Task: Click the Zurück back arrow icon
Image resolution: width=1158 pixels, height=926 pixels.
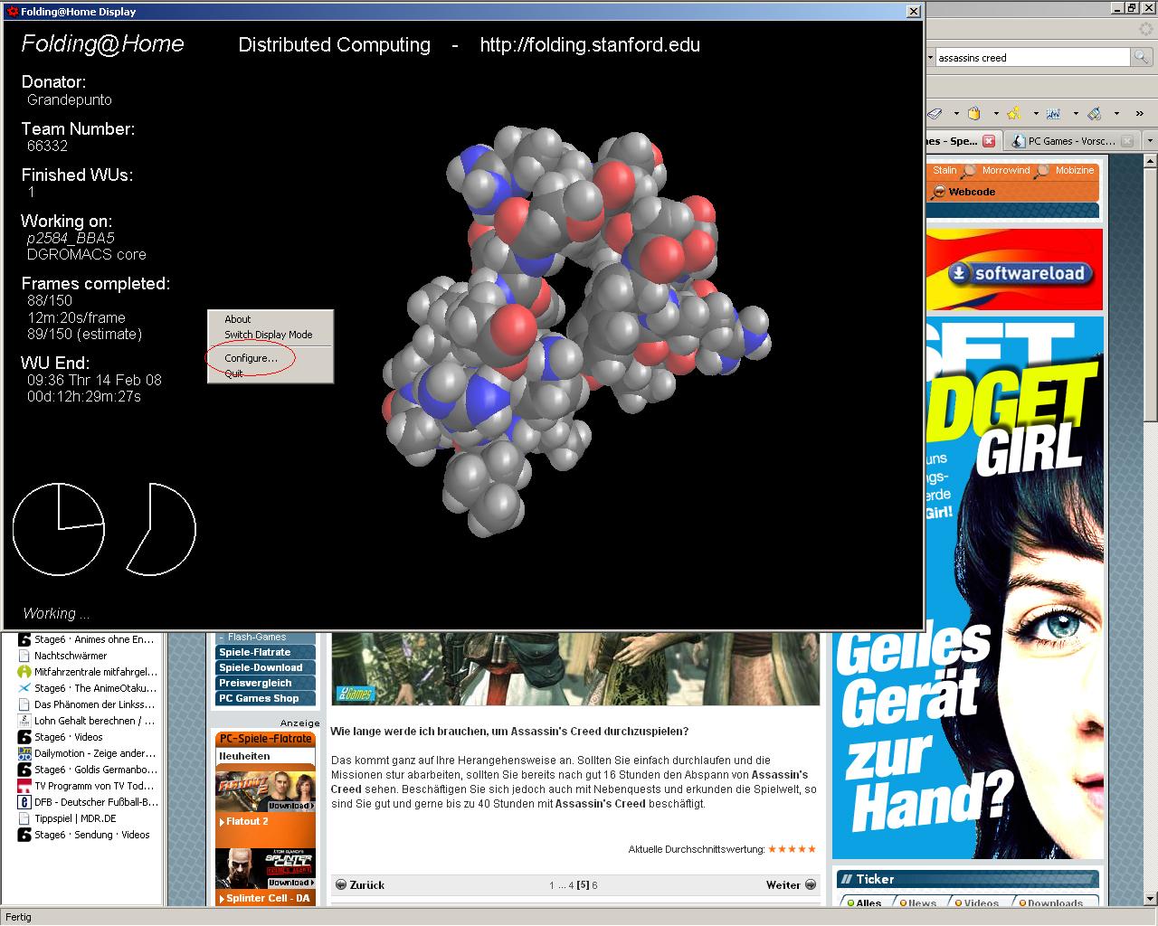Action: tap(341, 885)
